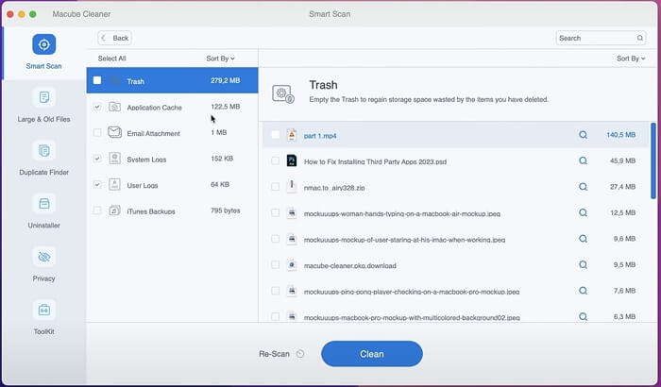Uncheck the Application Cache checkbox

pos(97,107)
